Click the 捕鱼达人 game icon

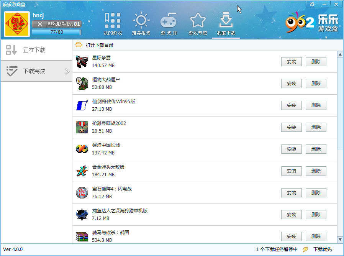[x=82, y=215]
